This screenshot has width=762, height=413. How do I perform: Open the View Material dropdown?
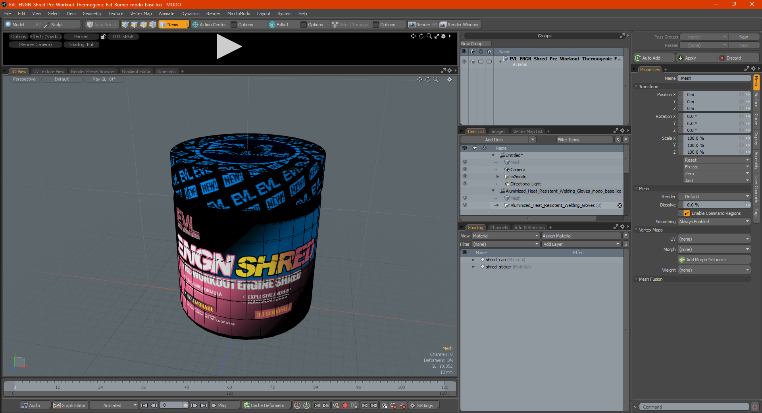pos(506,236)
